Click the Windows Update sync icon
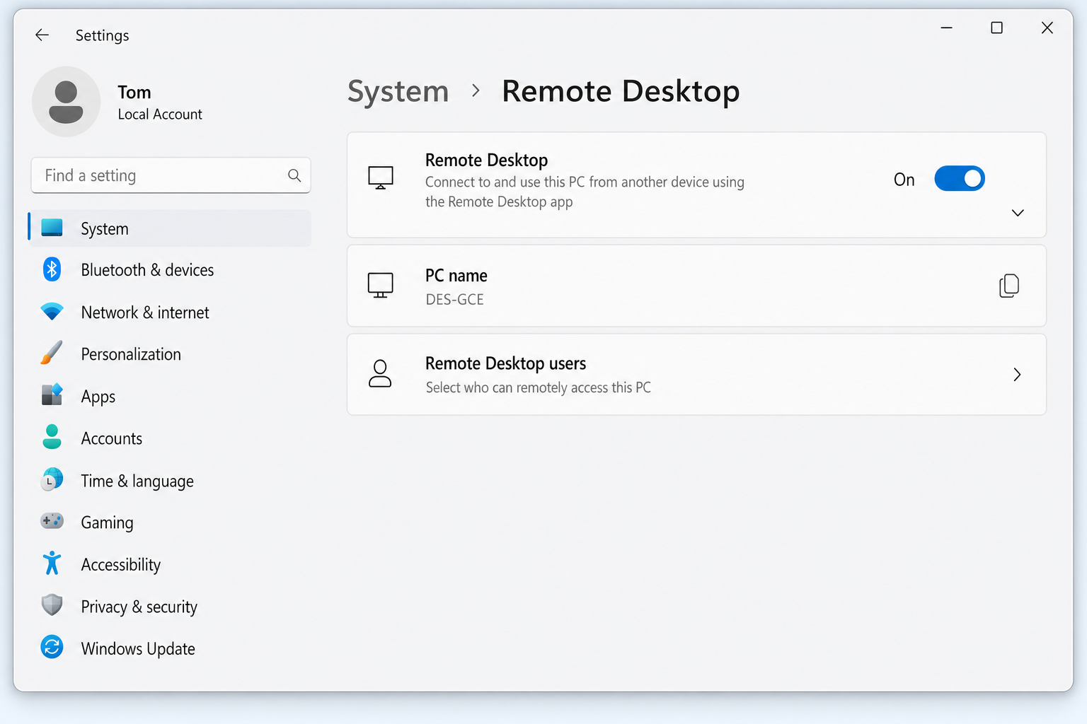 click(x=52, y=647)
